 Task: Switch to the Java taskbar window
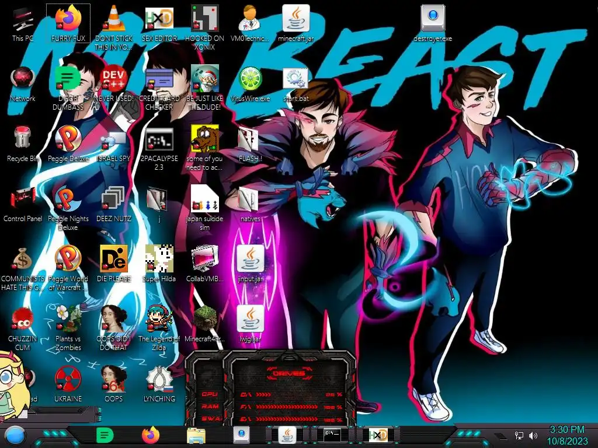[287, 435]
